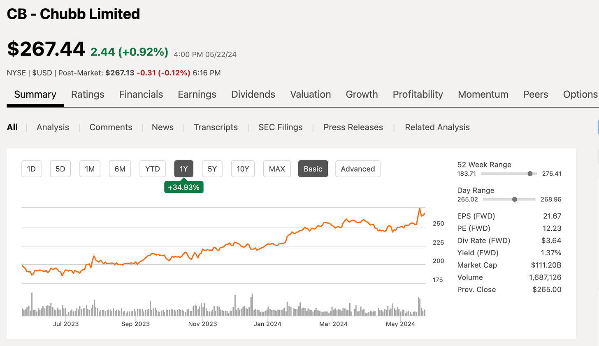
Task: Open the Growth tab
Action: (362, 94)
